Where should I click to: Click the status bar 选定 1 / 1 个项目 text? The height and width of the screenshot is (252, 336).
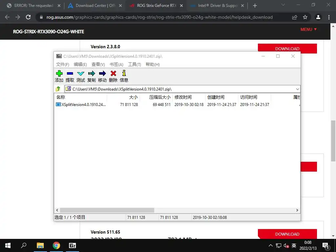click(70, 217)
